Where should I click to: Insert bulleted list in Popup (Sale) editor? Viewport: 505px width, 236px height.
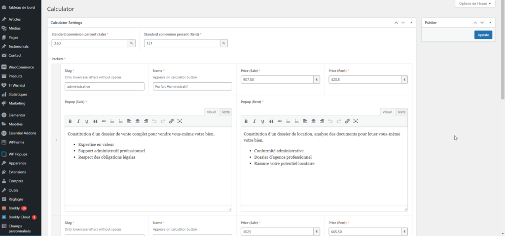(112, 121)
